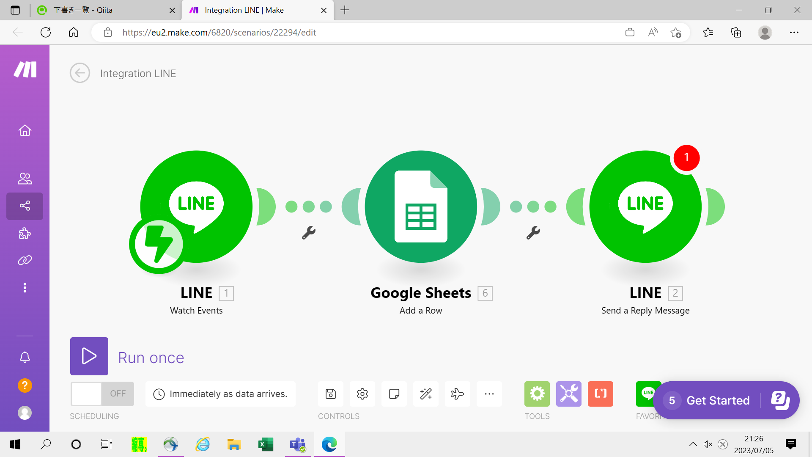The width and height of the screenshot is (812, 457).
Task: Click the Explain flow airplane icon
Action: pos(458,394)
